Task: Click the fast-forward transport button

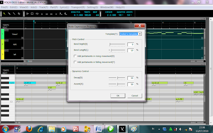Action: 51,14
